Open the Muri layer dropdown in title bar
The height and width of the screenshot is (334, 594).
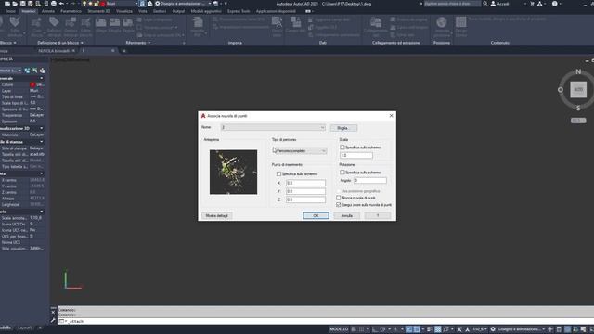pyautogui.click(x=136, y=4)
